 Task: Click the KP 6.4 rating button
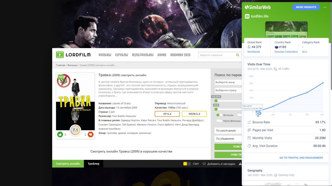pyautogui.click(x=167, y=114)
